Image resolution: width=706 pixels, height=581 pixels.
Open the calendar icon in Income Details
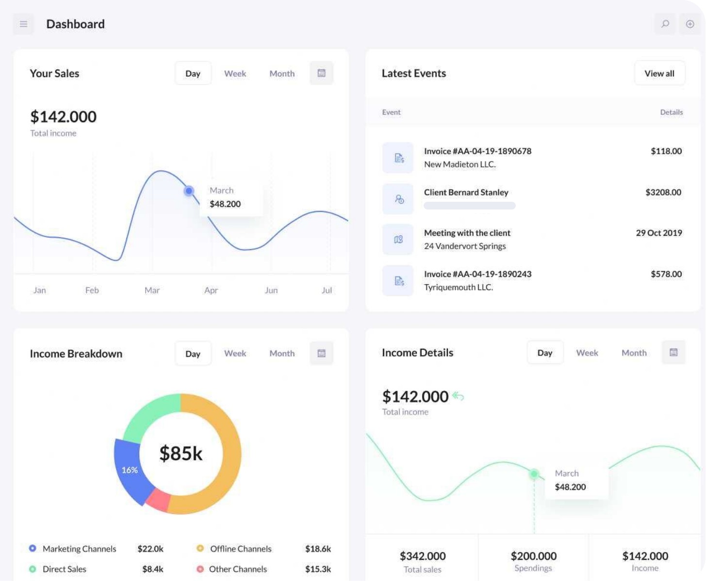673,353
